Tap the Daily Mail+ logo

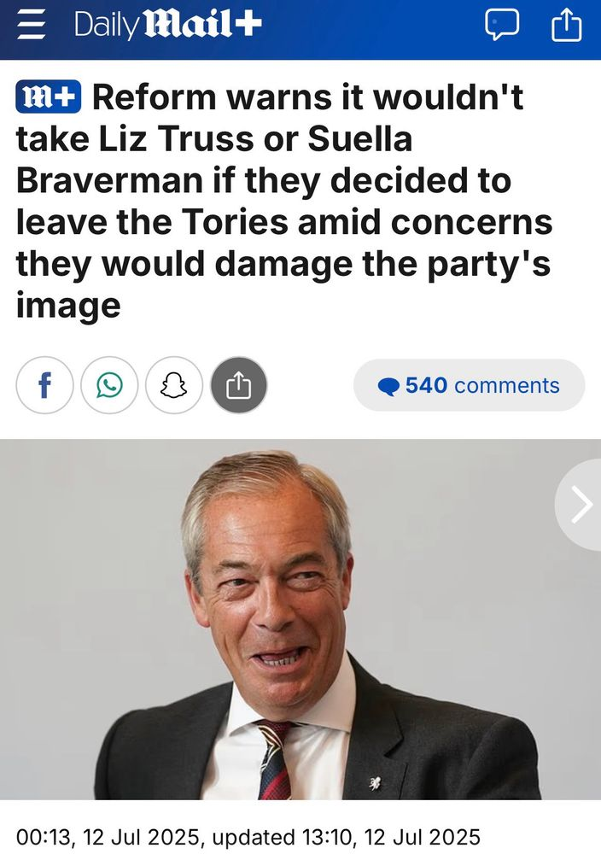[x=167, y=25]
